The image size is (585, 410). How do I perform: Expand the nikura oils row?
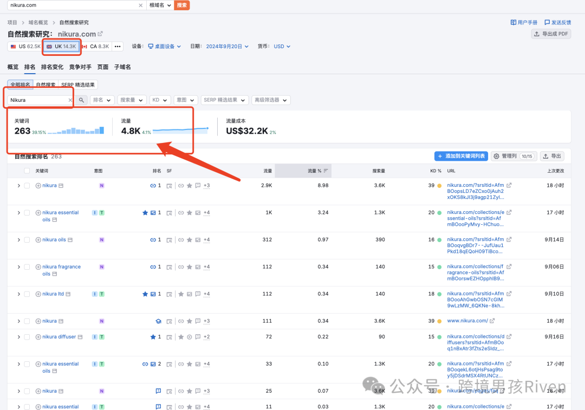click(x=18, y=240)
